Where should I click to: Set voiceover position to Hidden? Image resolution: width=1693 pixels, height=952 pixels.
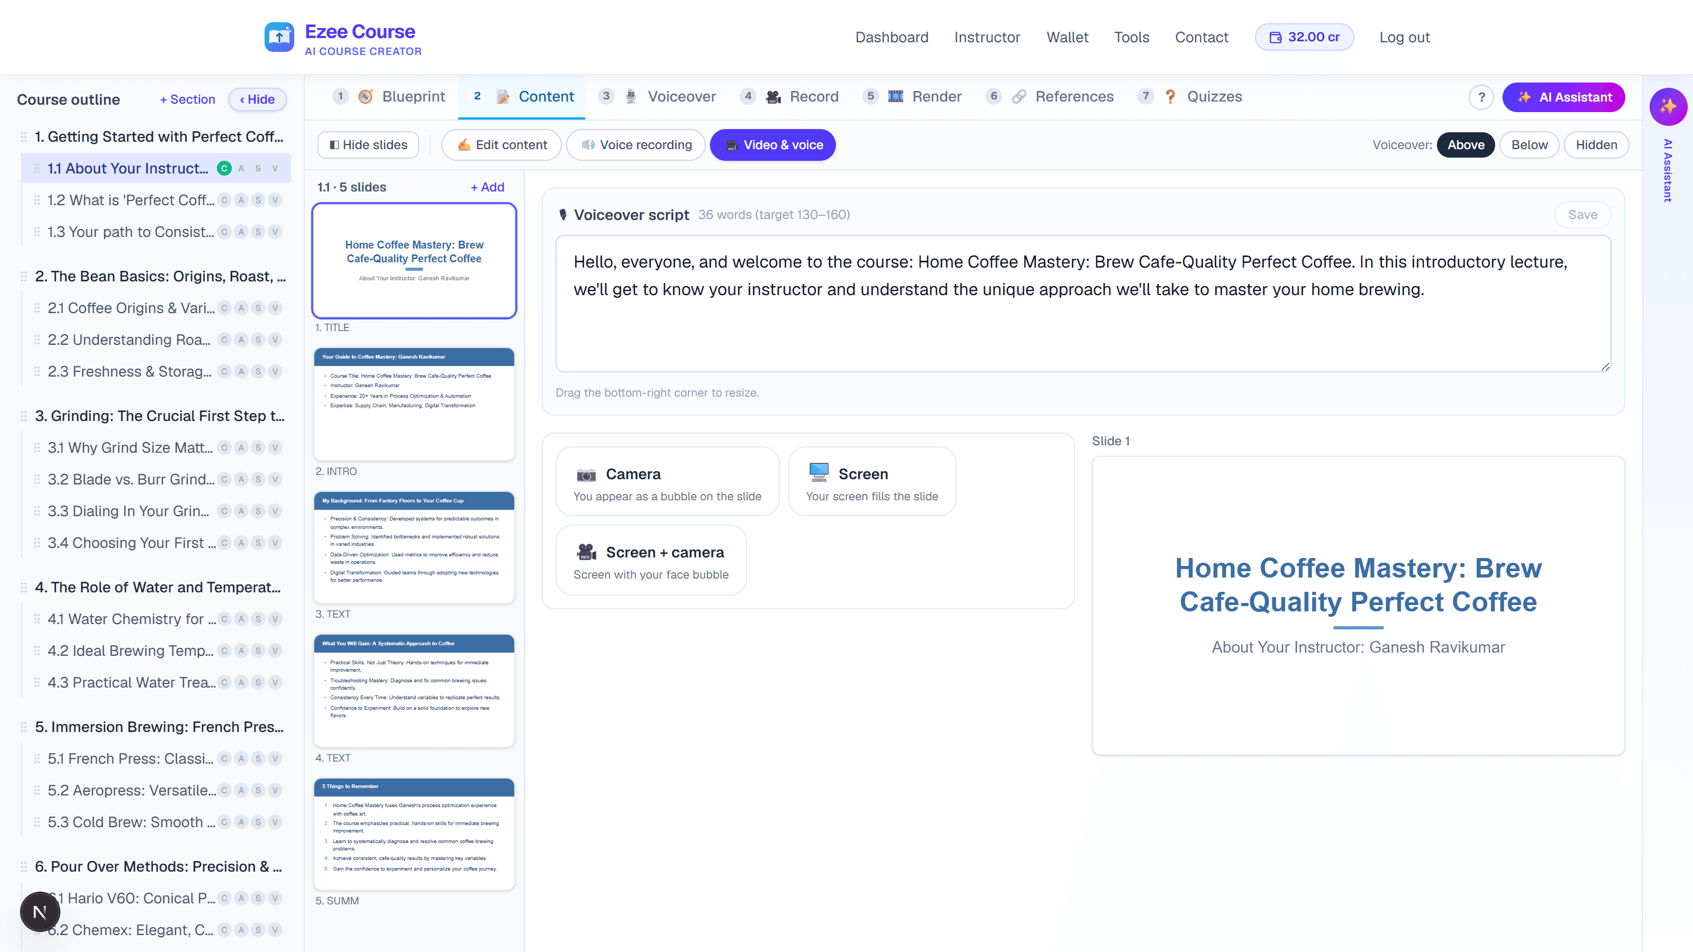click(x=1596, y=145)
